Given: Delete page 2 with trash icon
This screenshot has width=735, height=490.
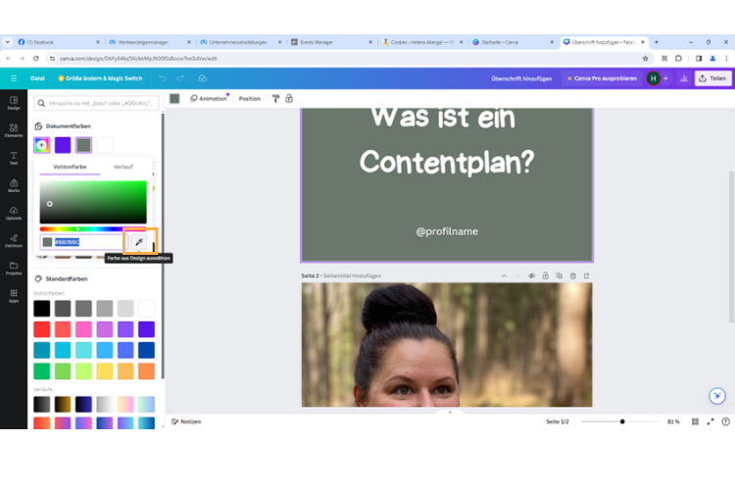Looking at the screenshot, I should coord(573,275).
